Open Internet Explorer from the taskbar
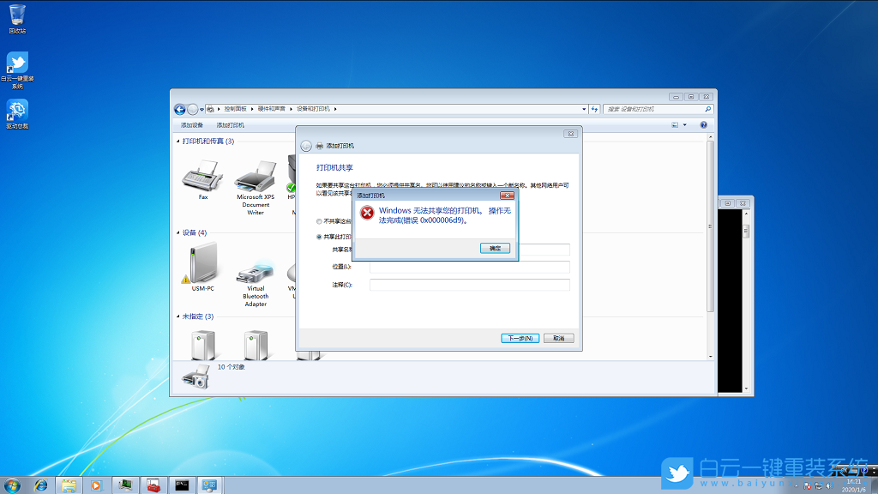 41,484
